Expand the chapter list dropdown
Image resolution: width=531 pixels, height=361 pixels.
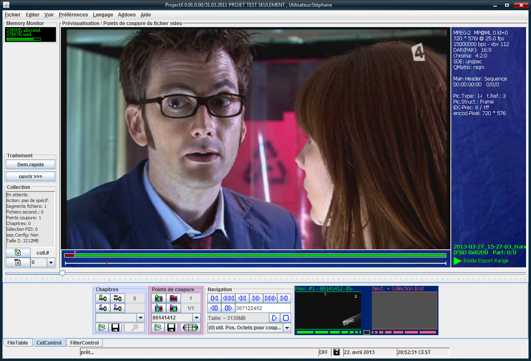pyautogui.click(x=141, y=318)
